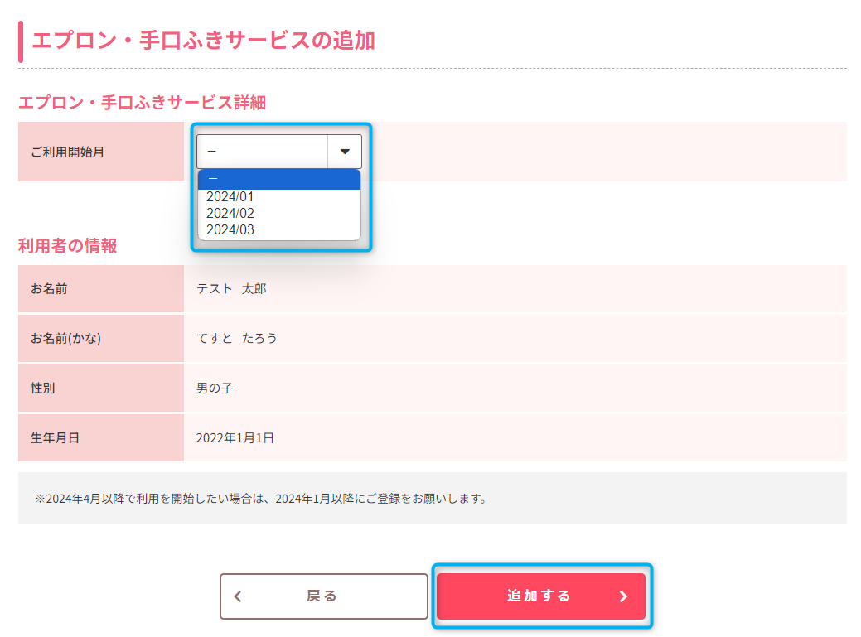Click the 生年月日 row label
The width and height of the screenshot is (861, 637).
coord(56,437)
